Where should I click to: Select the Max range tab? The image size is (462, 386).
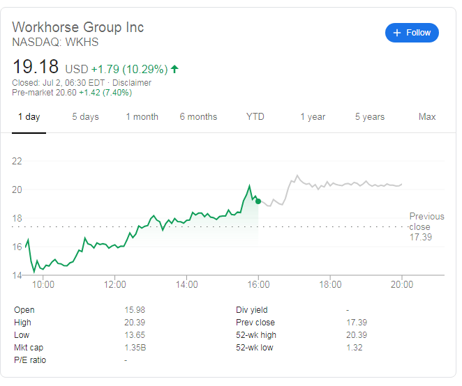(427, 117)
